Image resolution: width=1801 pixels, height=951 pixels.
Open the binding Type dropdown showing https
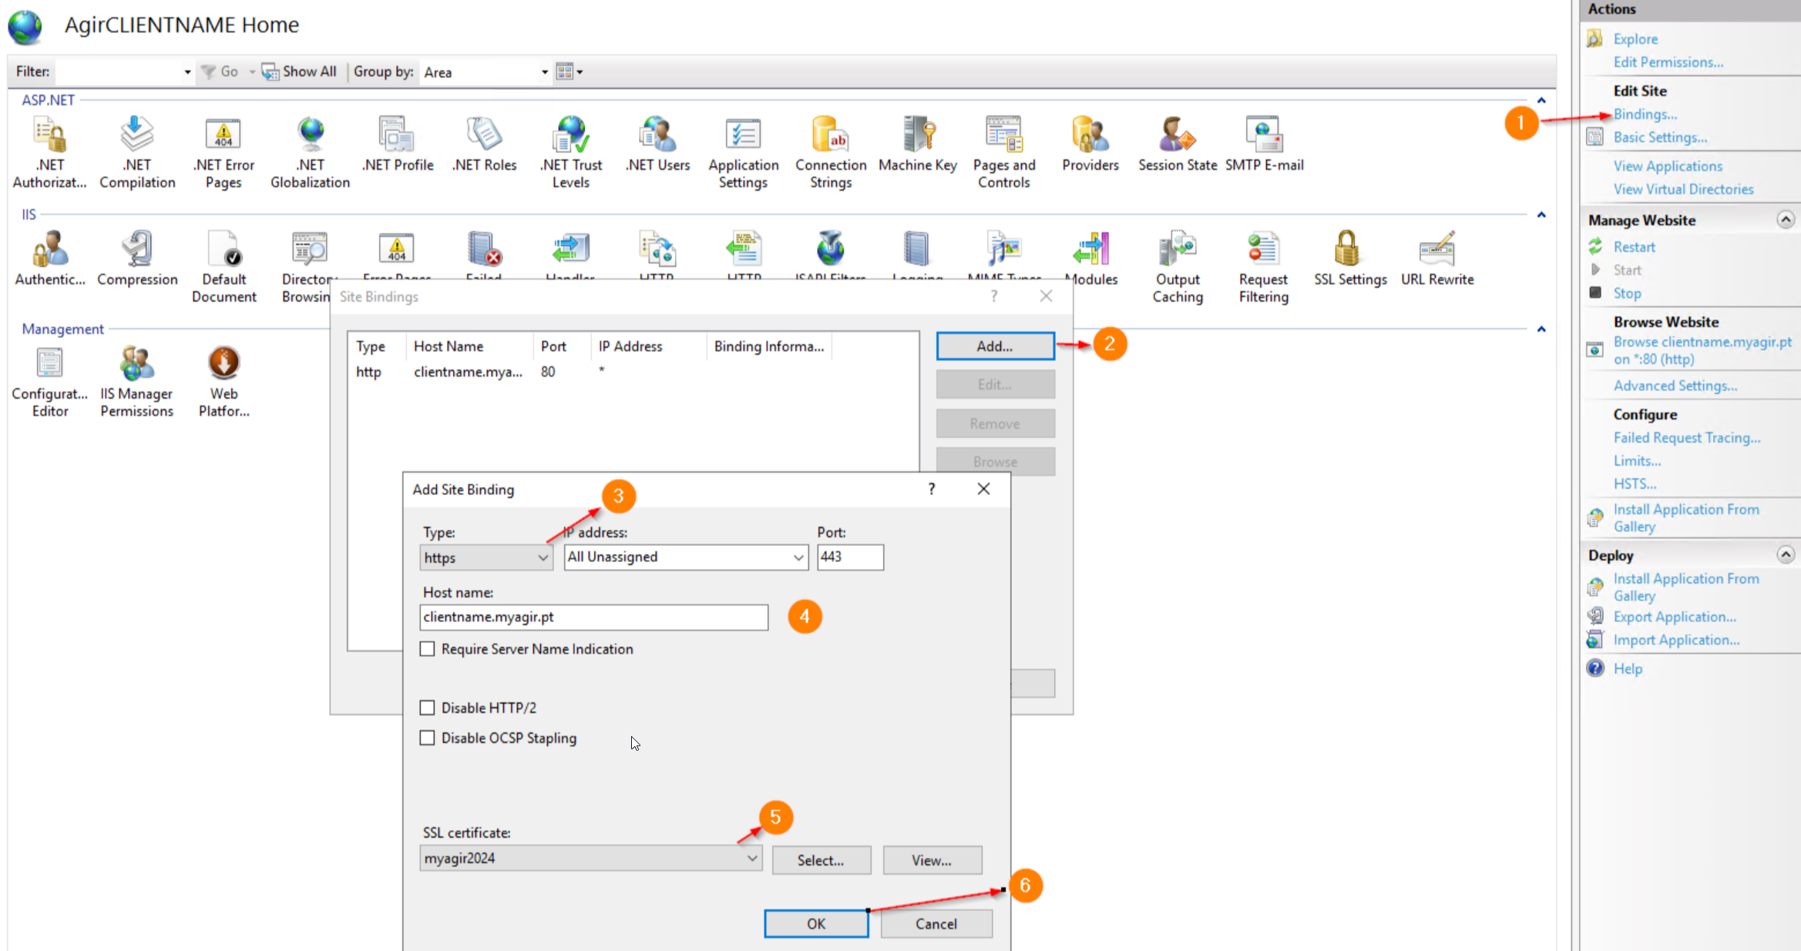click(486, 558)
